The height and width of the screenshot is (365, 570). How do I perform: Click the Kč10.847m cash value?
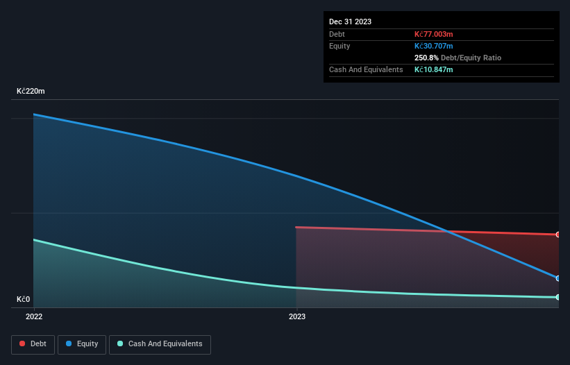434,69
